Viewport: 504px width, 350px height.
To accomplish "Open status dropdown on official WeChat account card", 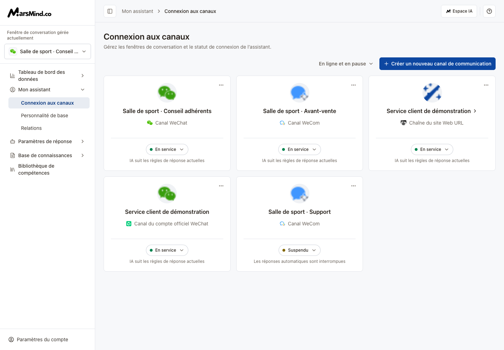I will pos(167,250).
